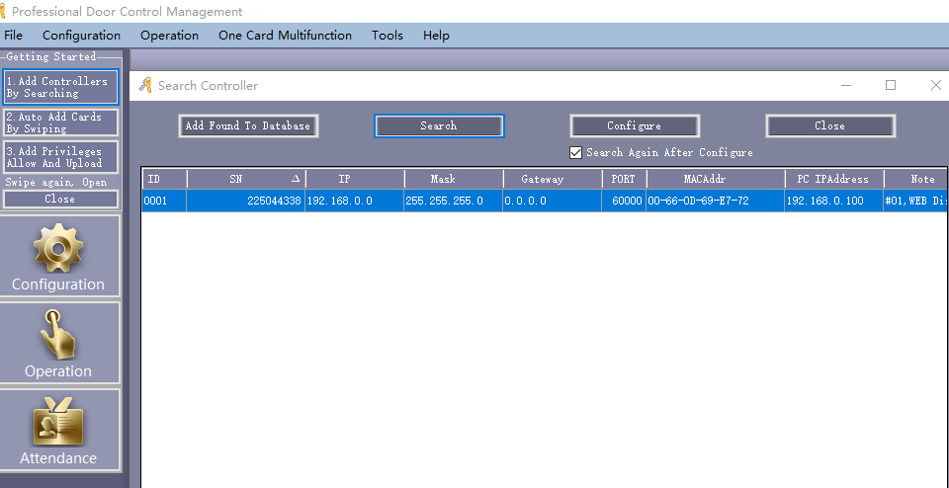
Task: Click the mask cell 255.255.255.0
Action: 454,201
